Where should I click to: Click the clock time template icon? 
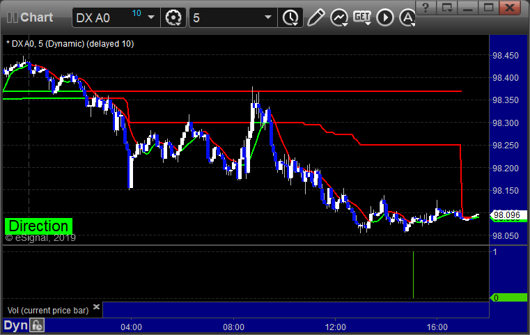(288, 17)
